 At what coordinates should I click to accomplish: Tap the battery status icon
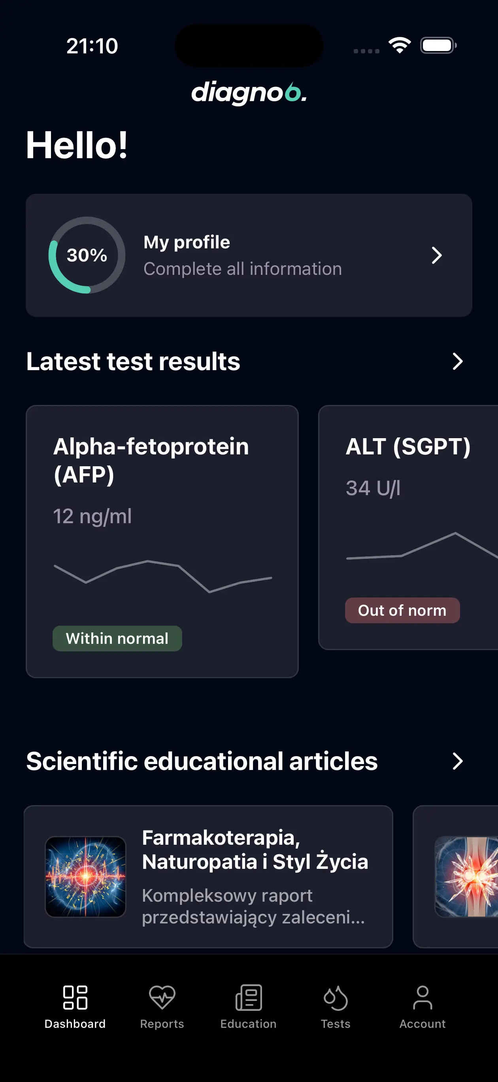pyautogui.click(x=438, y=45)
